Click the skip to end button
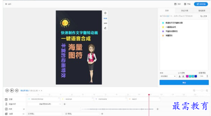 (x=17, y=91)
